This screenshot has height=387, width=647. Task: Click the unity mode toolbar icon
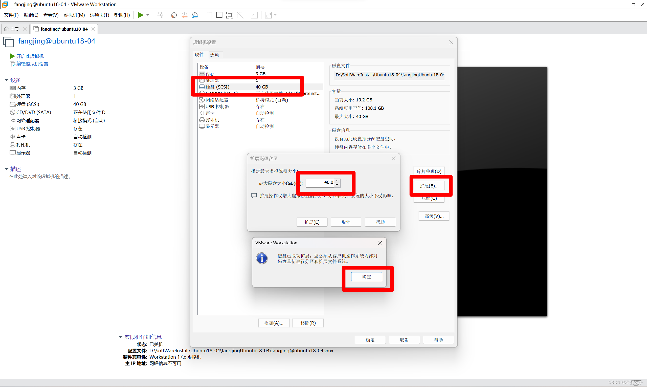tap(240, 15)
